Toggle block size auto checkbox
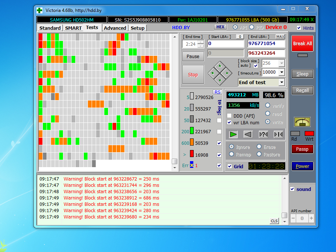The height and width of the screenshot is (252, 336). point(256,66)
